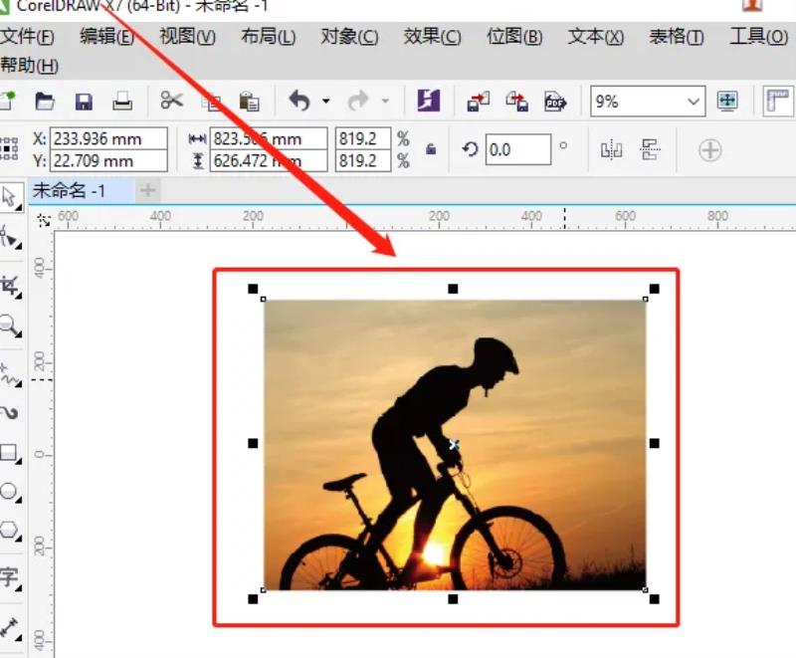Click the Y position field 22.709 mm
Viewport: 796px width, 658px height.
point(108,161)
